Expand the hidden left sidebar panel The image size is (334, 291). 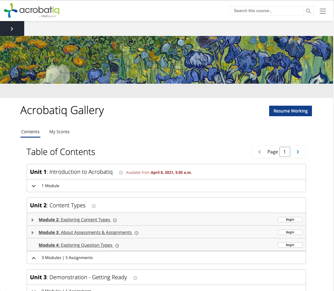[x=12, y=28]
